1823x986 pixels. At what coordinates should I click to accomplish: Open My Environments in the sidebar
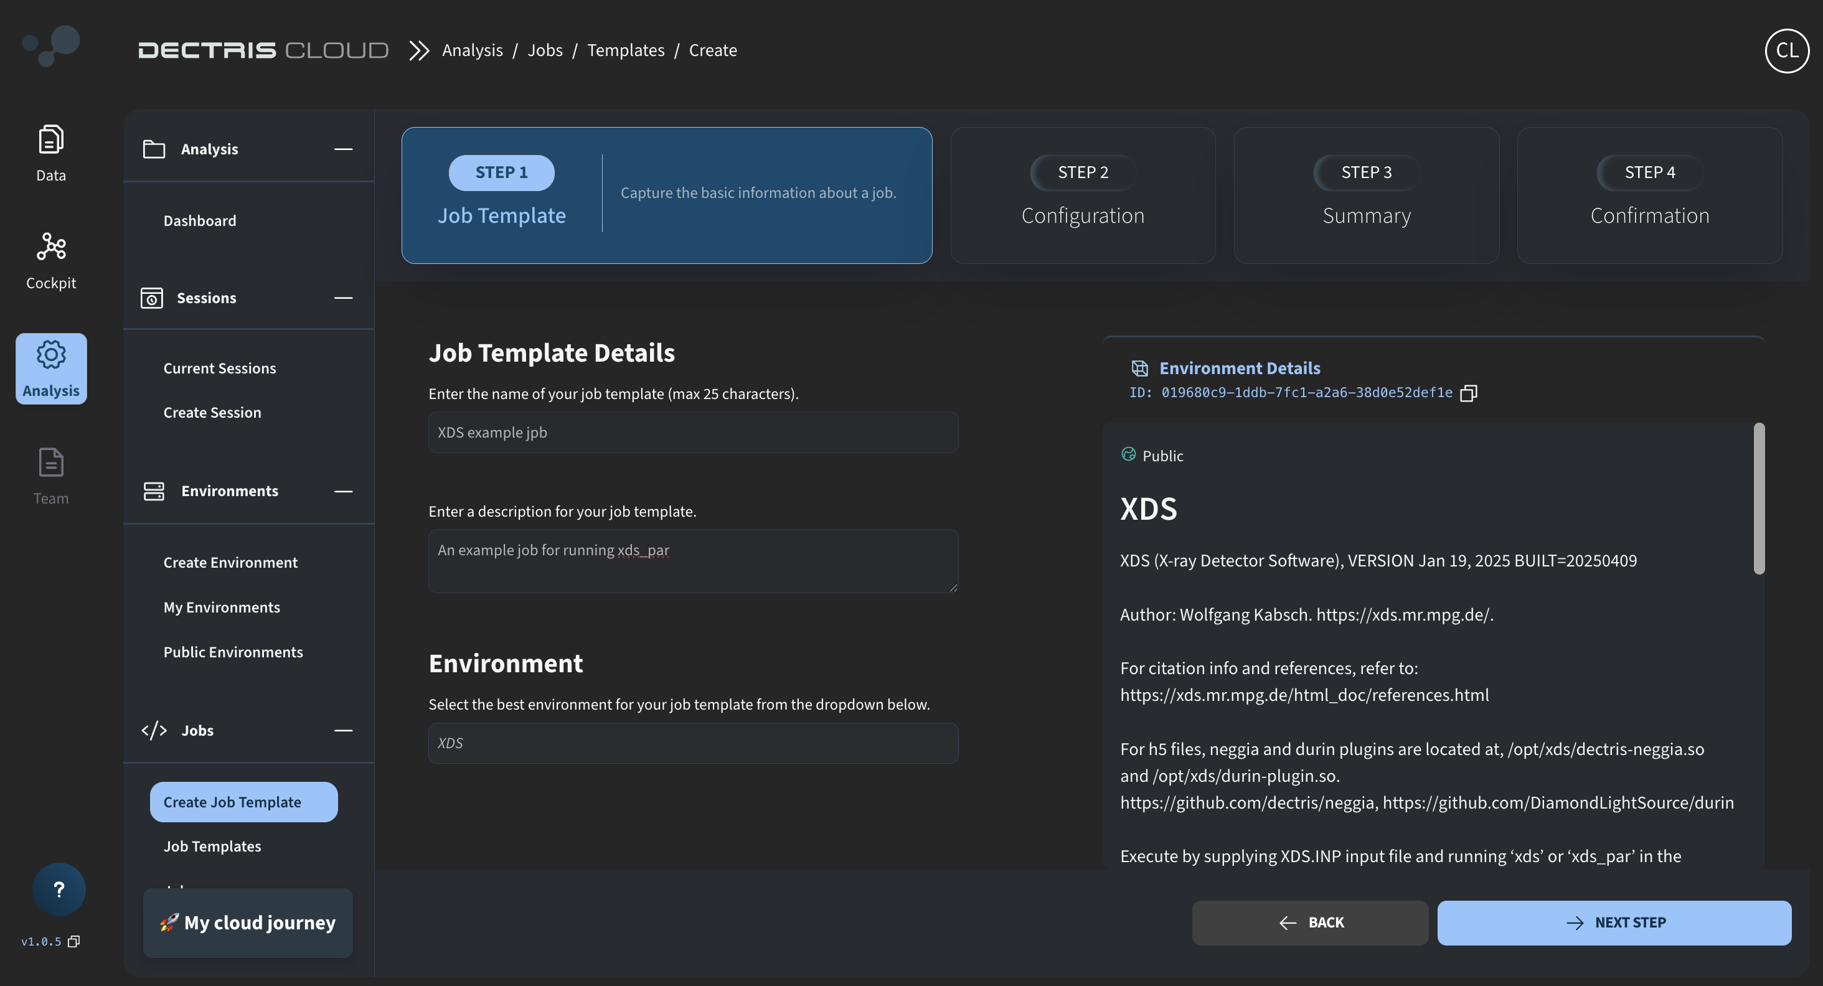[x=222, y=608]
